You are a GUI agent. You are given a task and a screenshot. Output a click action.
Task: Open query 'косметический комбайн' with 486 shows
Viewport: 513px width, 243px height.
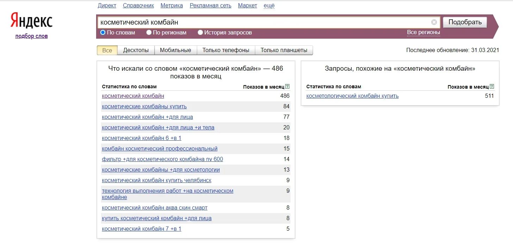coord(133,96)
